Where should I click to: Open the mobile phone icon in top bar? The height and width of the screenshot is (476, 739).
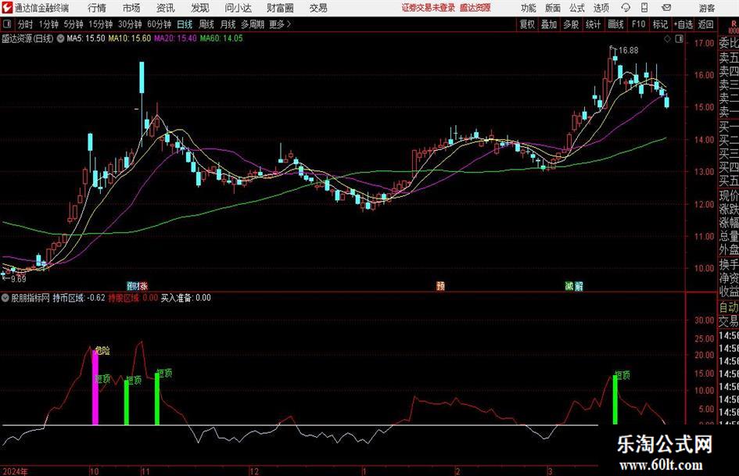pyautogui.click(x=644, y=8)
